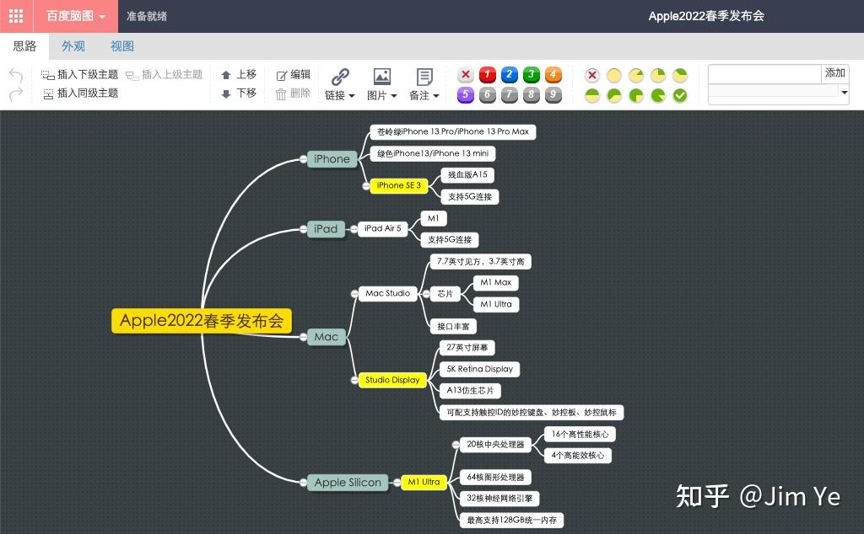Image resolution: width=864 pixels, height=534 pixels.
Task: Set progress to one-eighth done
Action: 636,75
